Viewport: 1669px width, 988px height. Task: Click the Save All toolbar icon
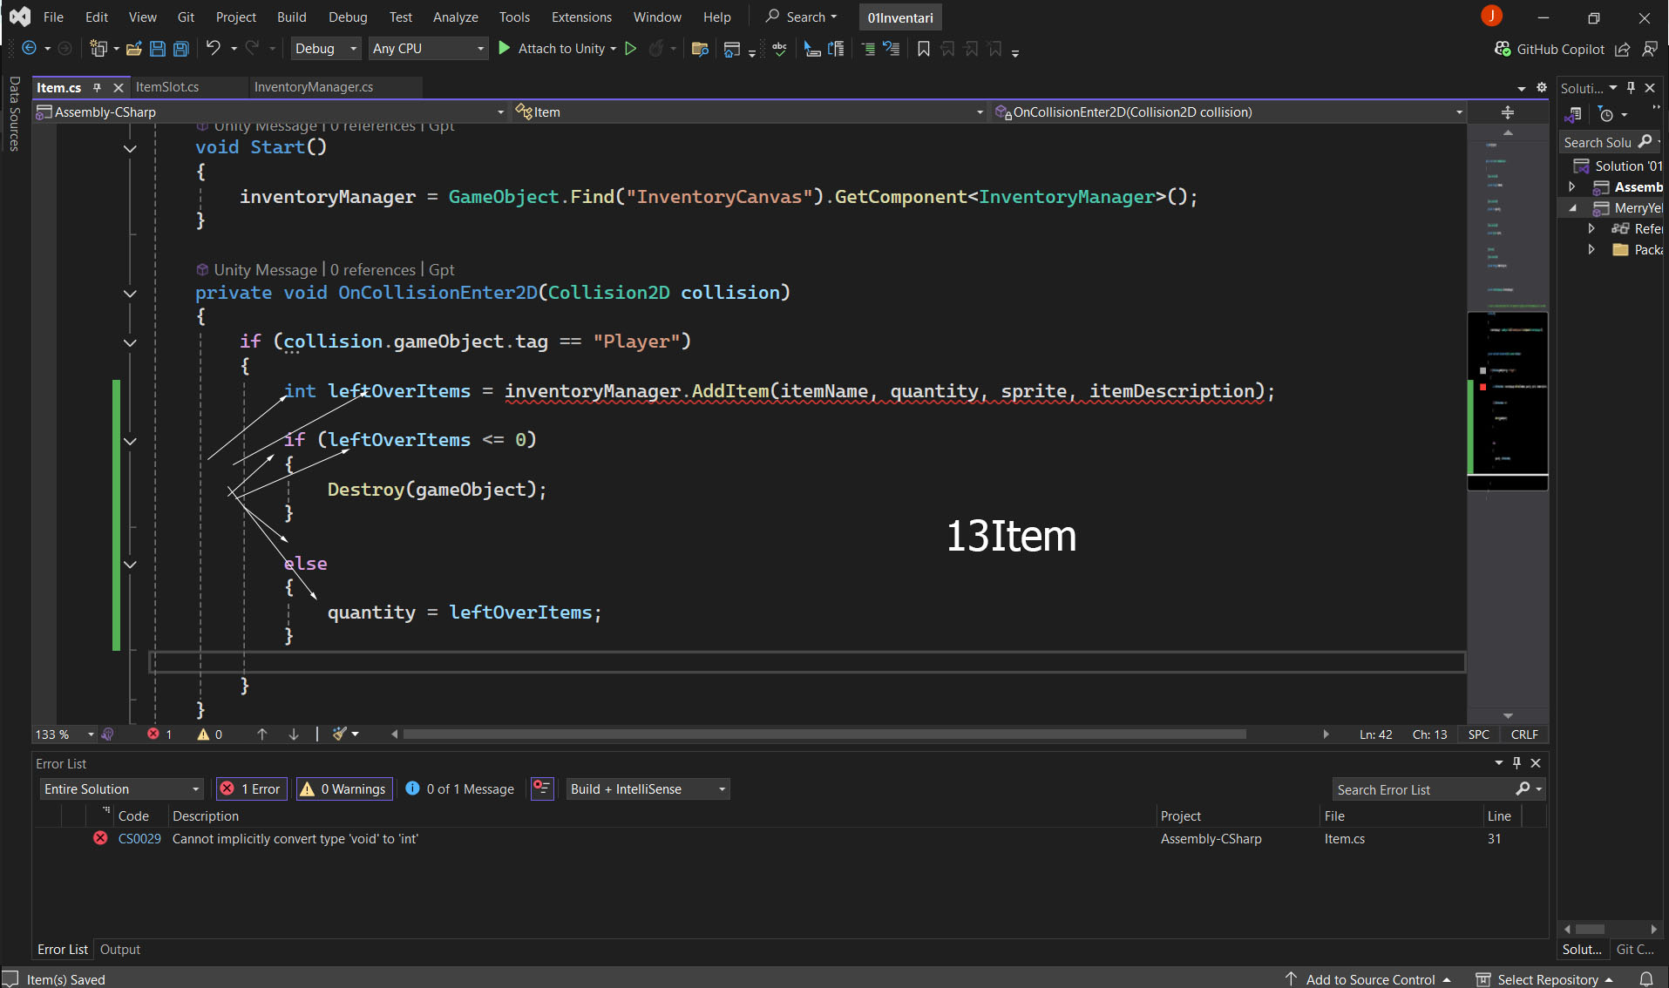pos(180,49)
